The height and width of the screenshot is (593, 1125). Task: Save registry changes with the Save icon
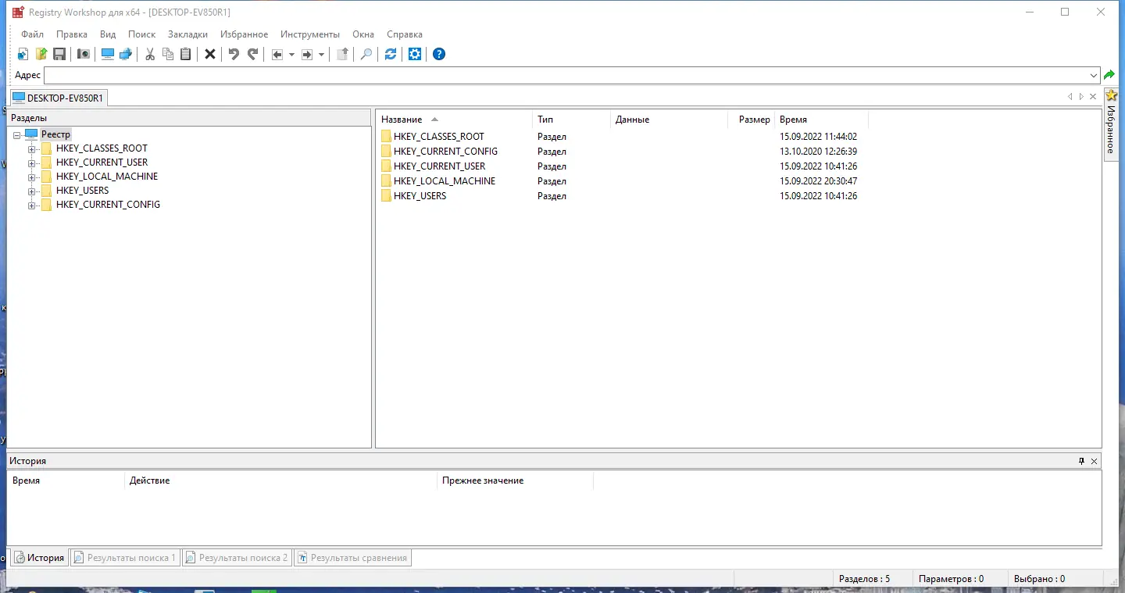(x=59, y=54)
